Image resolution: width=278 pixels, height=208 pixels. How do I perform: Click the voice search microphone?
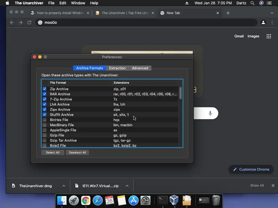coord(210,113)
